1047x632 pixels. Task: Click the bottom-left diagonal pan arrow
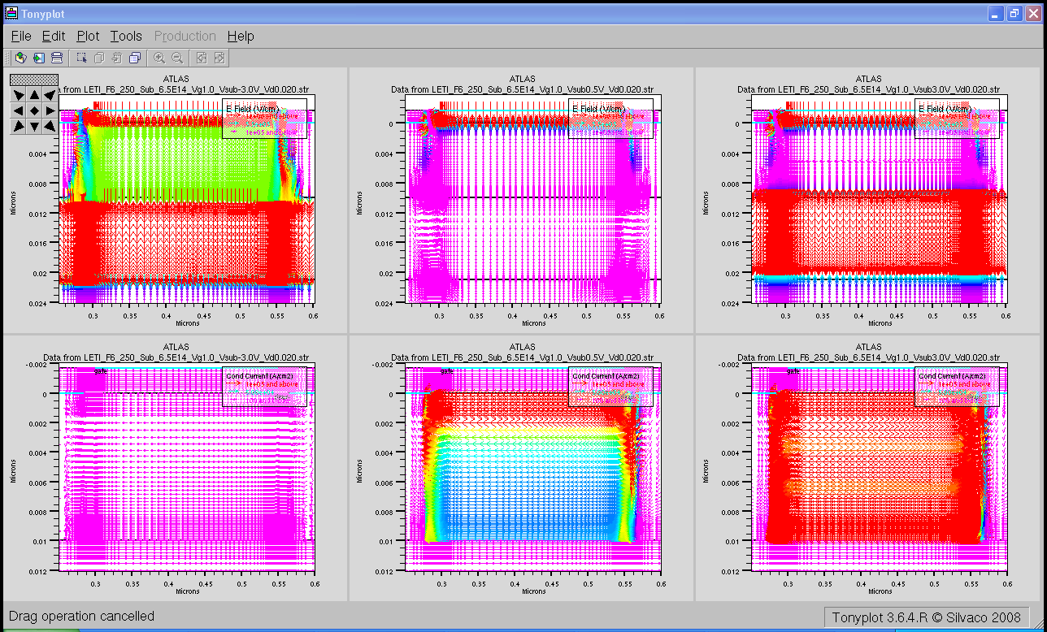pos(19,126)
